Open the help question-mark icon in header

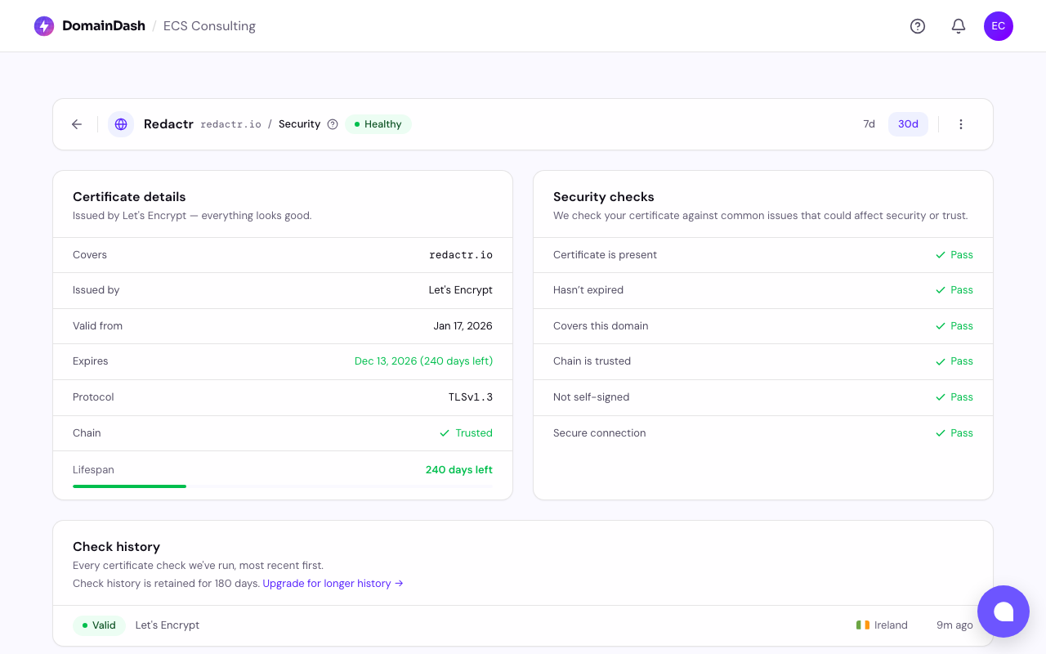click(918, 26)
